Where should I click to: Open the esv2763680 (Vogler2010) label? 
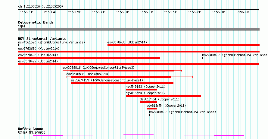click(39, 49)
